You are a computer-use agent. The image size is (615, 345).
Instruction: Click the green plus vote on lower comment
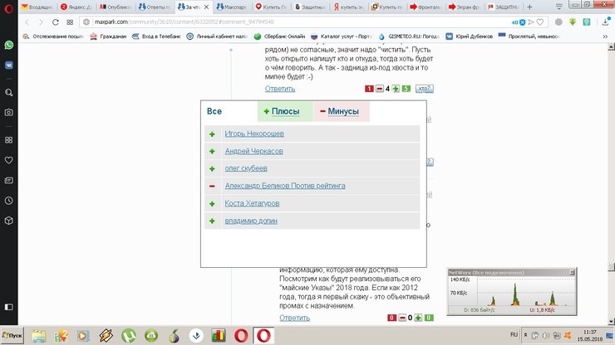[x=418, y=318]
